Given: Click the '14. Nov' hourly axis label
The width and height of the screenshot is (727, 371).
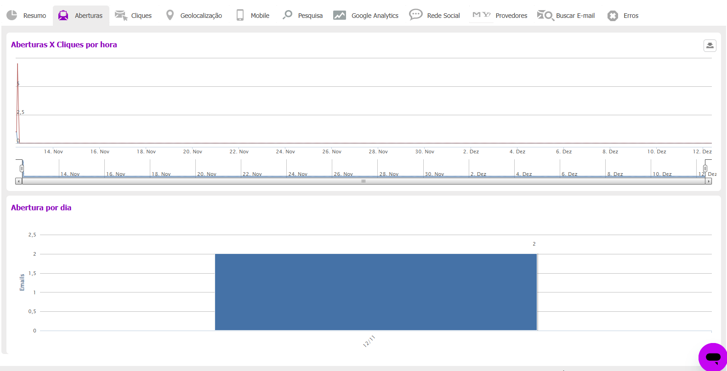Looking at the screenshot, I should point(53,152).
